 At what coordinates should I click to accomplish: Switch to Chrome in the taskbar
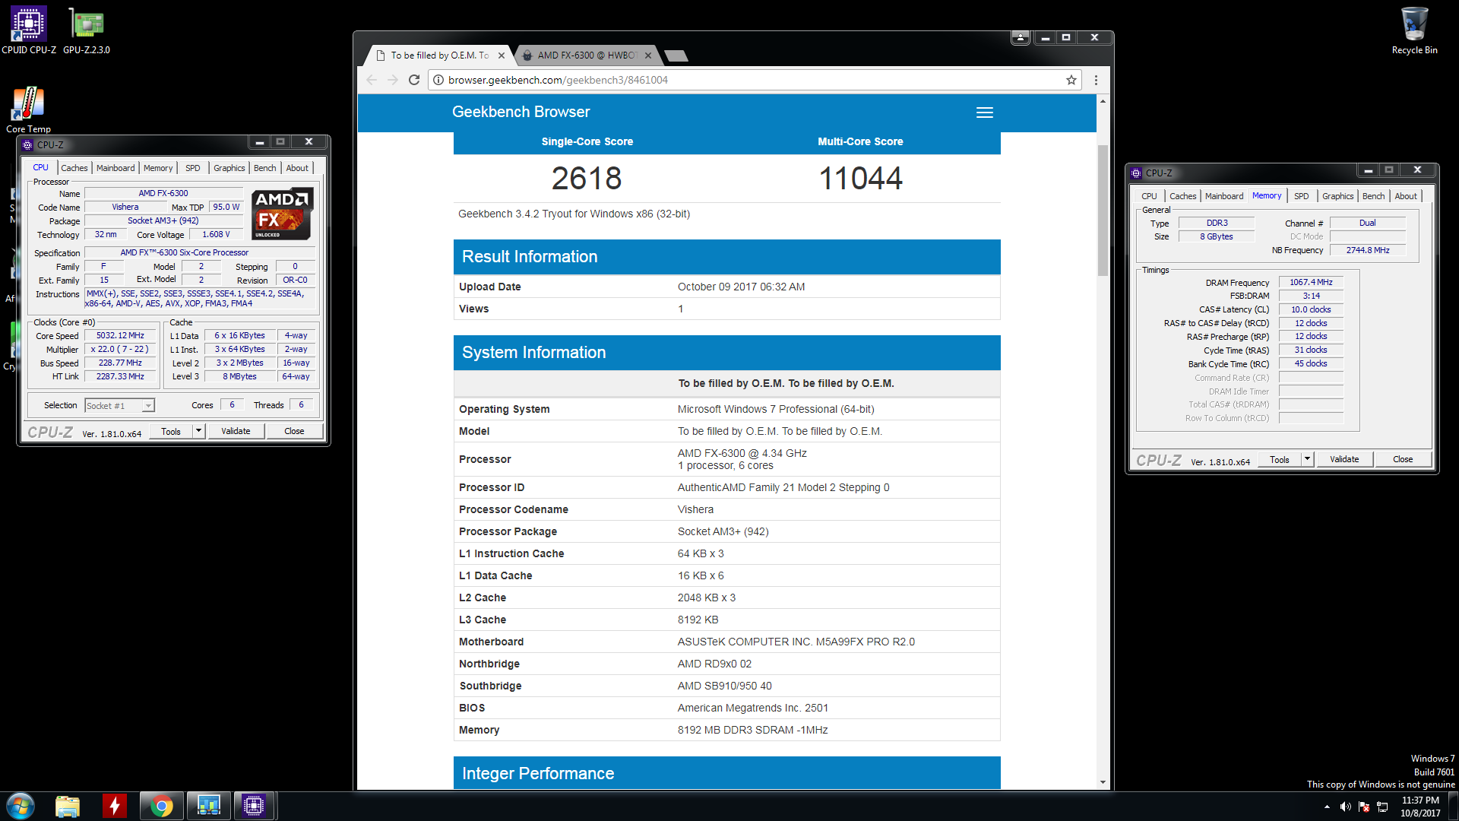point(161,806)
